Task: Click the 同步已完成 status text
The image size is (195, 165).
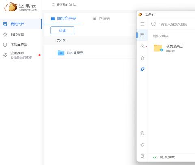Action: [x=167, y=157]
